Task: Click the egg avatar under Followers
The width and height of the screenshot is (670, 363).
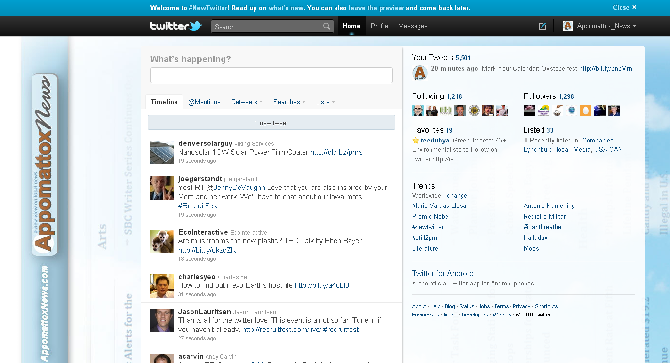Action: tap(586, 110)
